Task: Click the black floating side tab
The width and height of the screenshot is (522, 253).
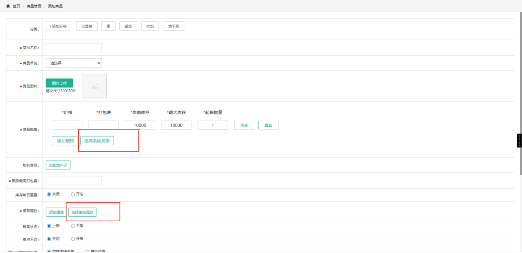Action: (519, 141)
